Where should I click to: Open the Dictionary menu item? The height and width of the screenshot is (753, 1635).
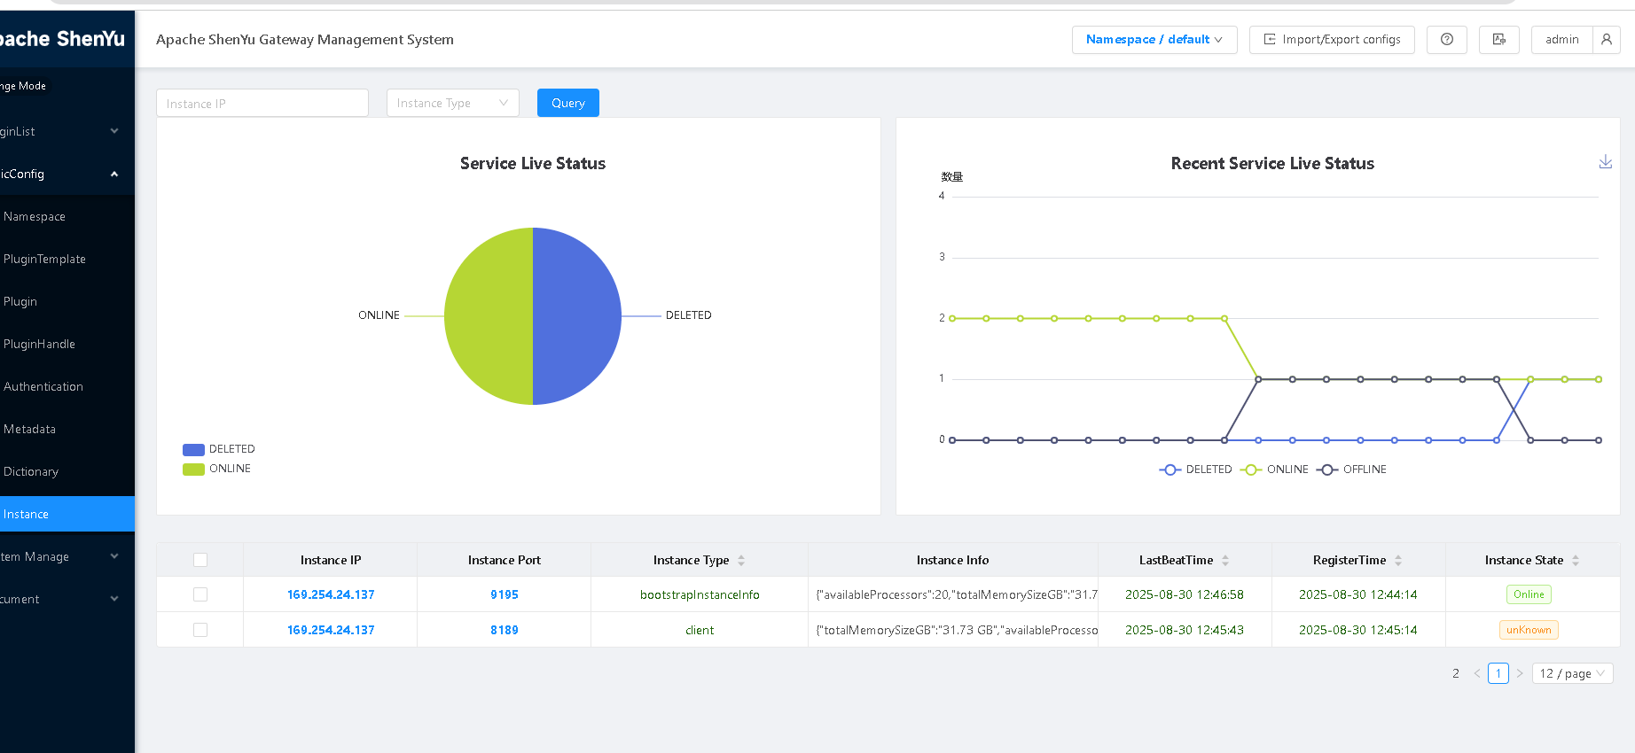coord(31,471)
